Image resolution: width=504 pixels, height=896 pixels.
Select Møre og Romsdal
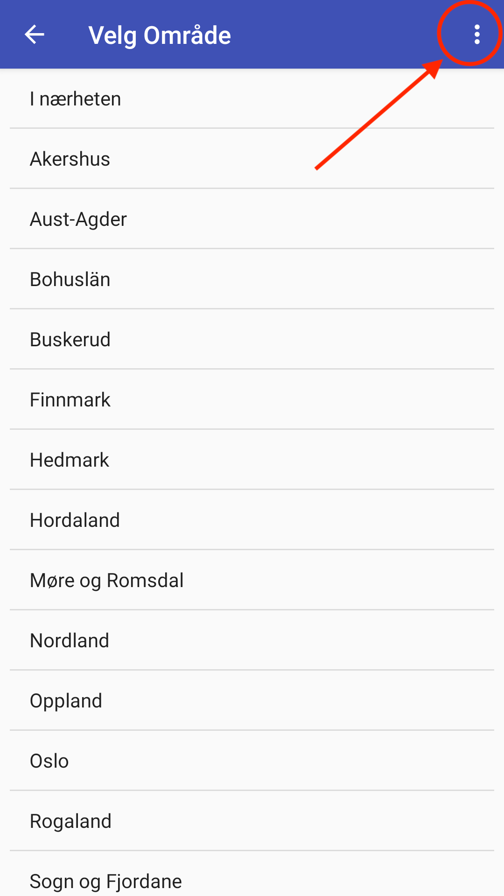[x=252, y=580]
